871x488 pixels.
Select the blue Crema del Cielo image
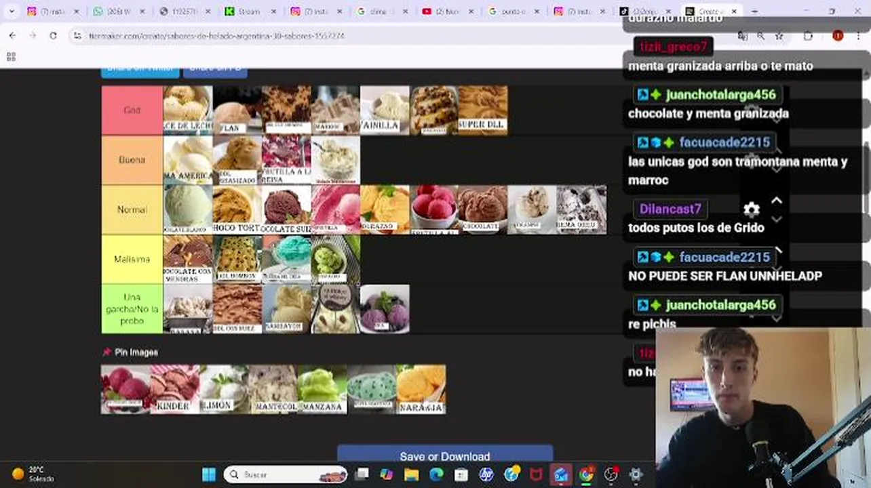pos(286,259)
